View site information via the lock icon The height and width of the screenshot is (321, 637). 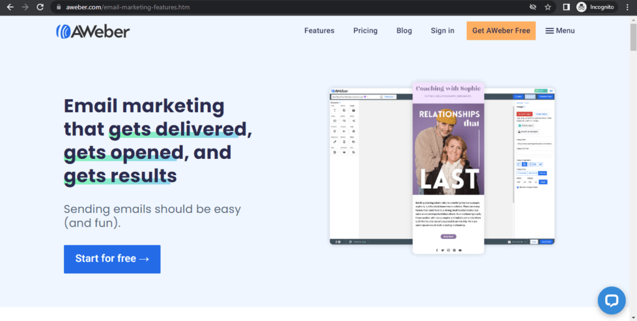coord(58,7)
